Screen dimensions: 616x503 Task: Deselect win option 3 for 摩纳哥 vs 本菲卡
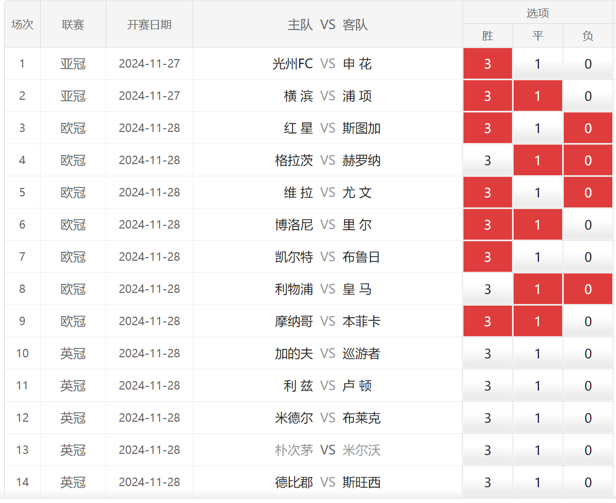[488, 321]
